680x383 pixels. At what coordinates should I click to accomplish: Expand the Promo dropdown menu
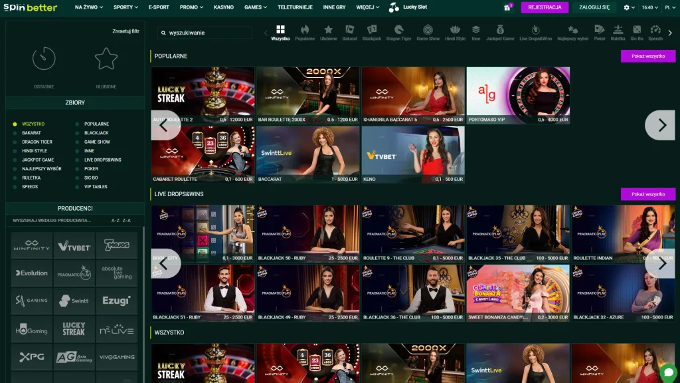click(x=191, y=7)
